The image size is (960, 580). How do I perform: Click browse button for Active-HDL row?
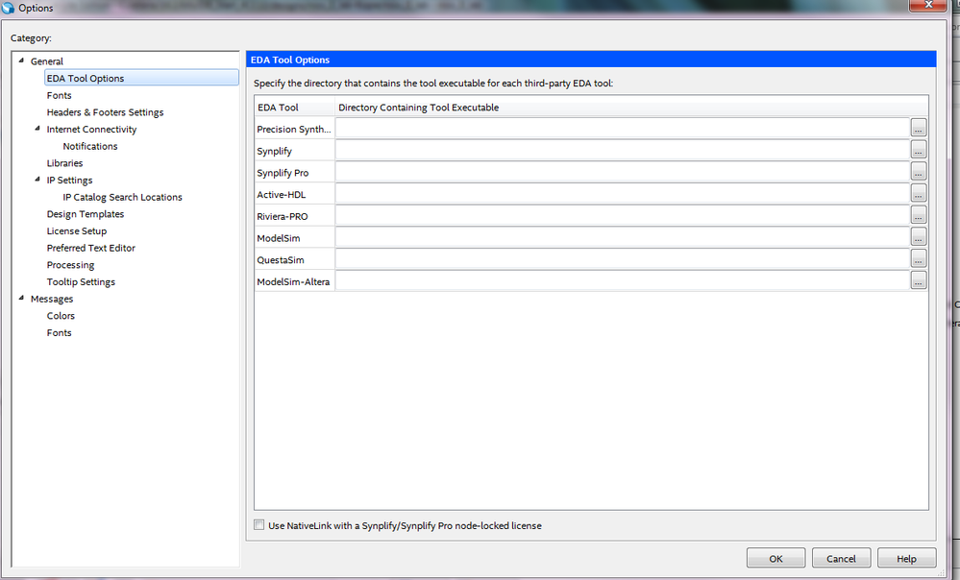[x=919, y=193]
